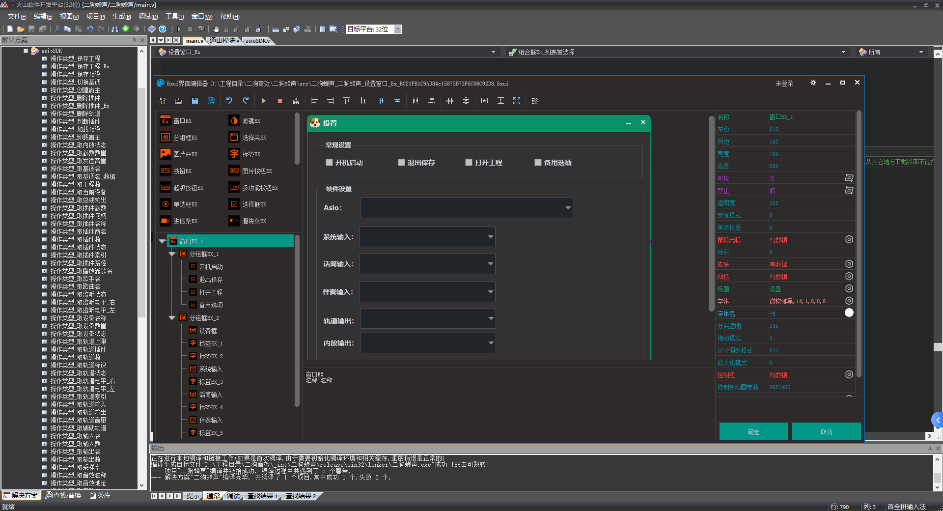The width and height of the screenshot is (943, 511).
Task: Toggle the 退出保存 checkbox
Action: pyautogui.click(x=401, y=163)
